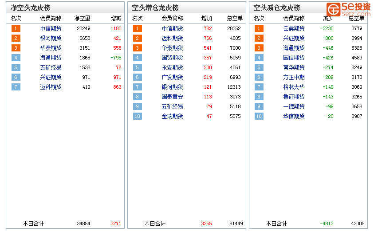
Task: Click blue rank 10 badge in 空头增仓龙虎榜
Action: (138, 117)
